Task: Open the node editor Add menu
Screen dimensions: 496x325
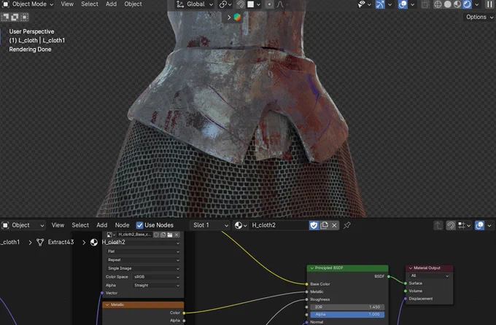Action: (x=102, y=225)
